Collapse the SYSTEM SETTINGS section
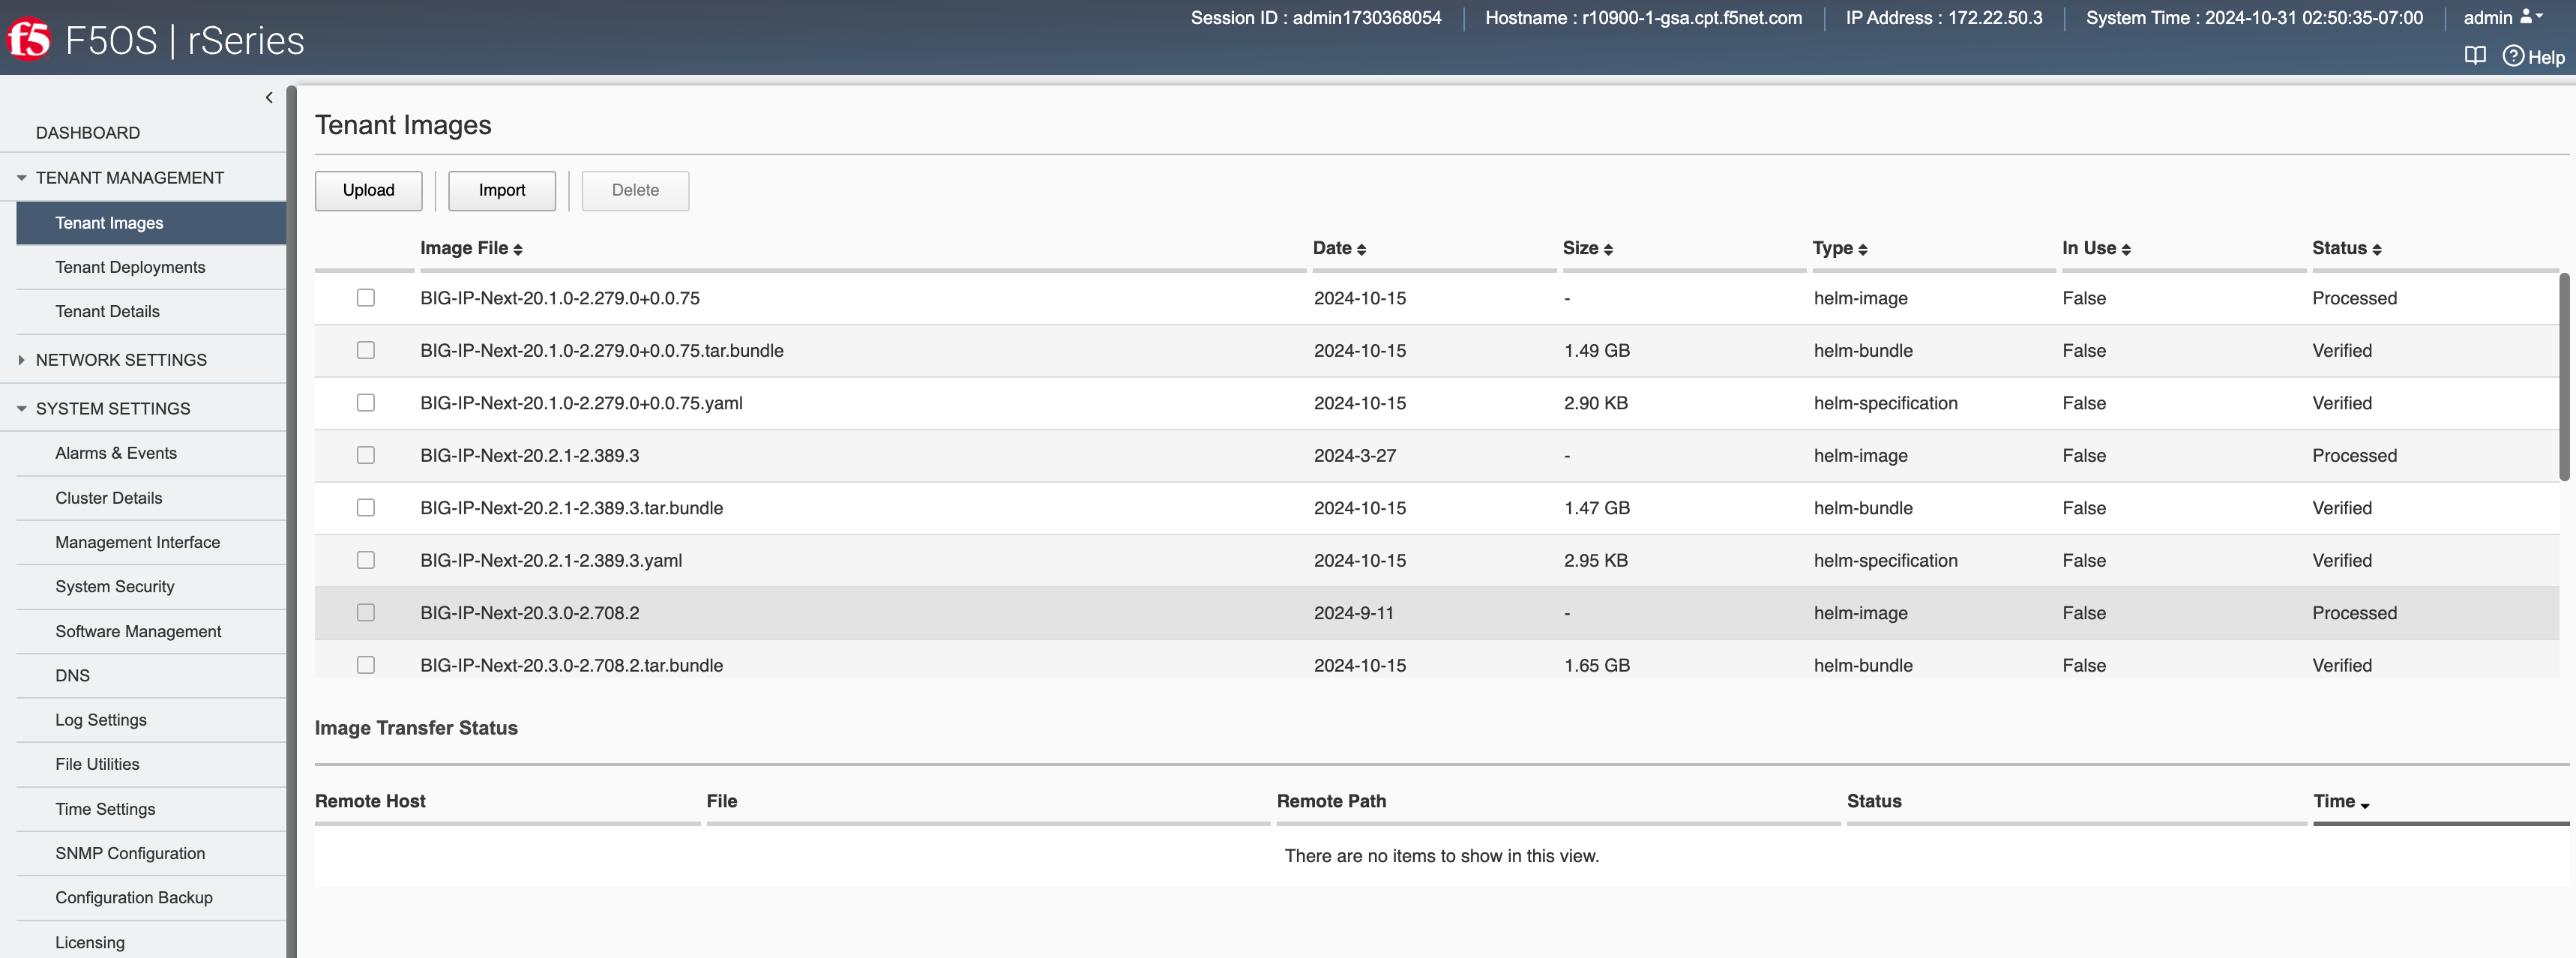 21,408
